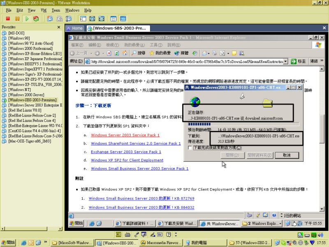Close the Favorites sidebar panel
This screenshot has width=329, height=247.
59,27
